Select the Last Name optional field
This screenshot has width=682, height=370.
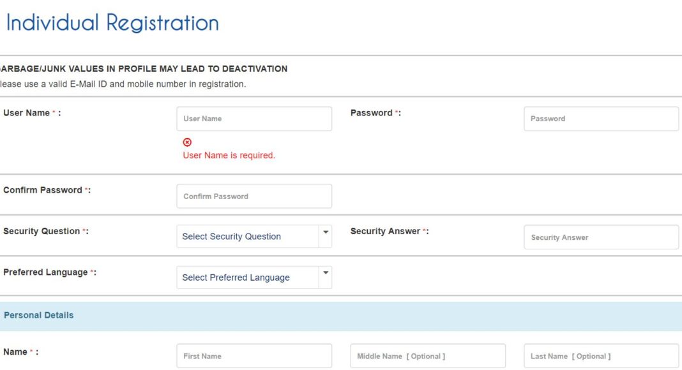point(601,356)
